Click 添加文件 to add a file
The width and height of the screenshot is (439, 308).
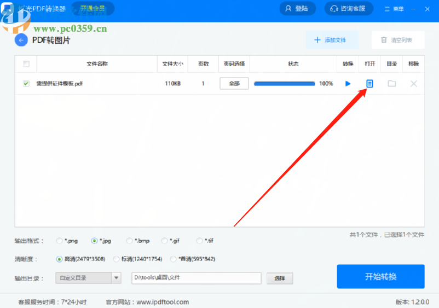point(332,40)
